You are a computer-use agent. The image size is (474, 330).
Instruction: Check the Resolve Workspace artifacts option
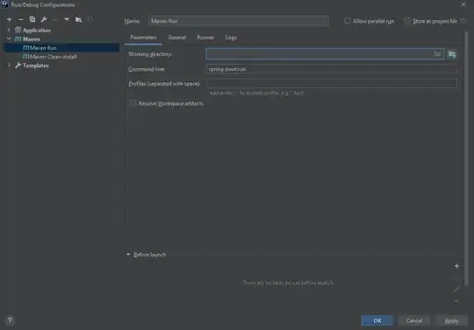(x=133, y=103)
